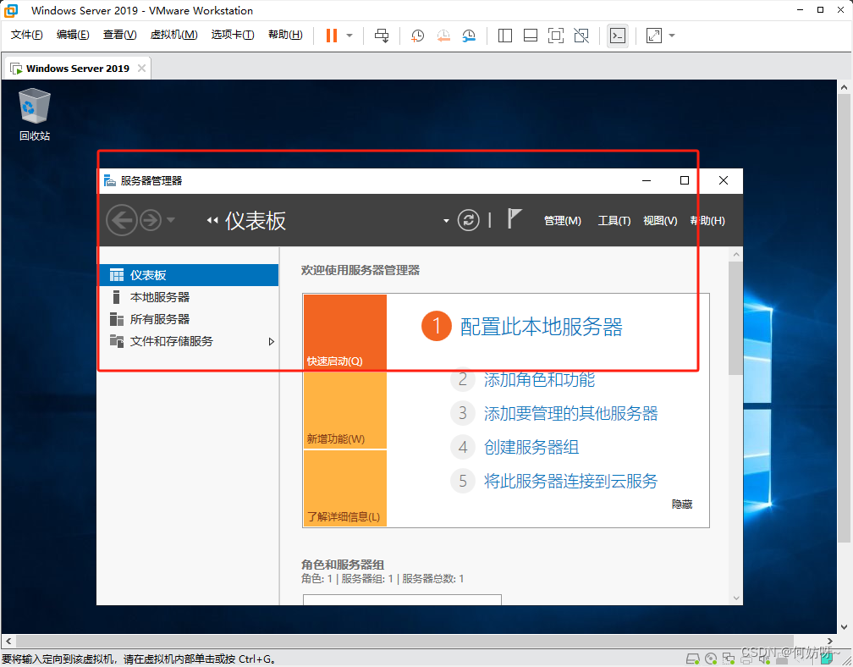Select the Windows Server 2019 tab

[78, 69]
